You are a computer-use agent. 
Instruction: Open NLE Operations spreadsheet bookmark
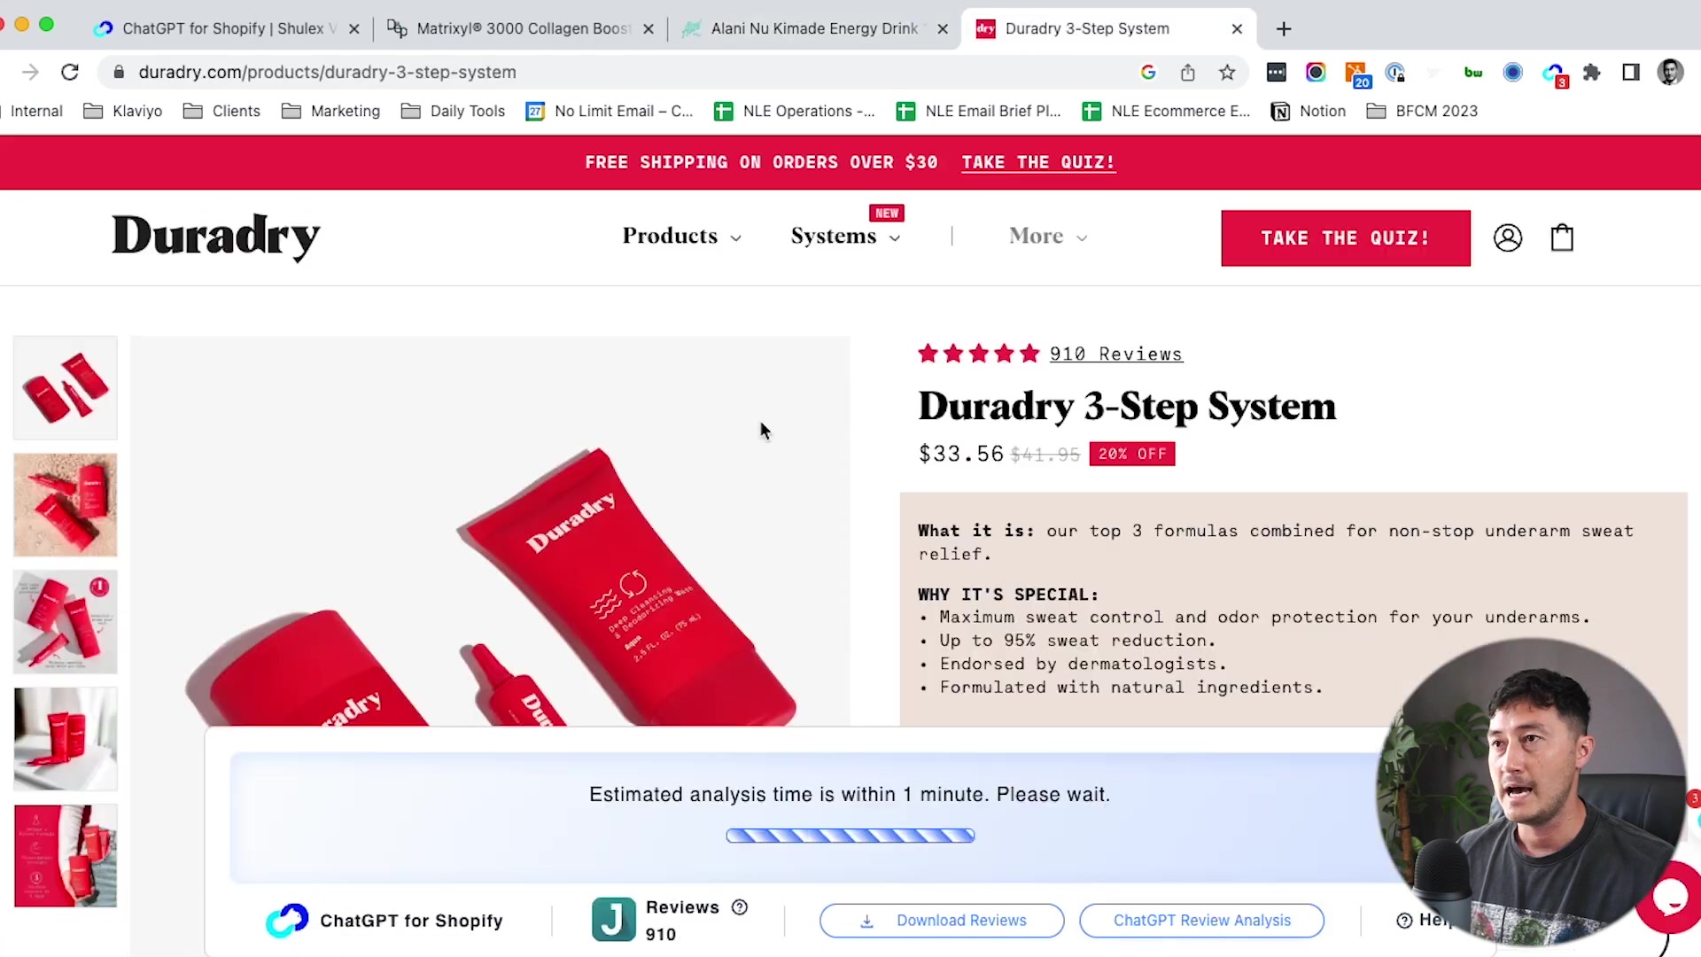pyautogui.click(x=795, y=111)
